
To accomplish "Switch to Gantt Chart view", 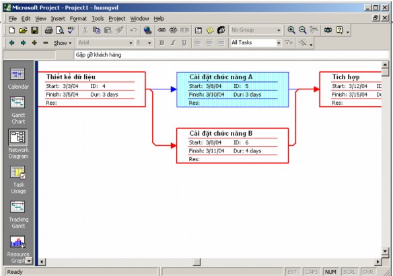I will (18, 110).
